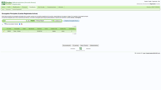The height and width of the screenshot is (90, 161).
Task: Open the Reports dropdown showing Primary Report
Action: coord(44,21)
